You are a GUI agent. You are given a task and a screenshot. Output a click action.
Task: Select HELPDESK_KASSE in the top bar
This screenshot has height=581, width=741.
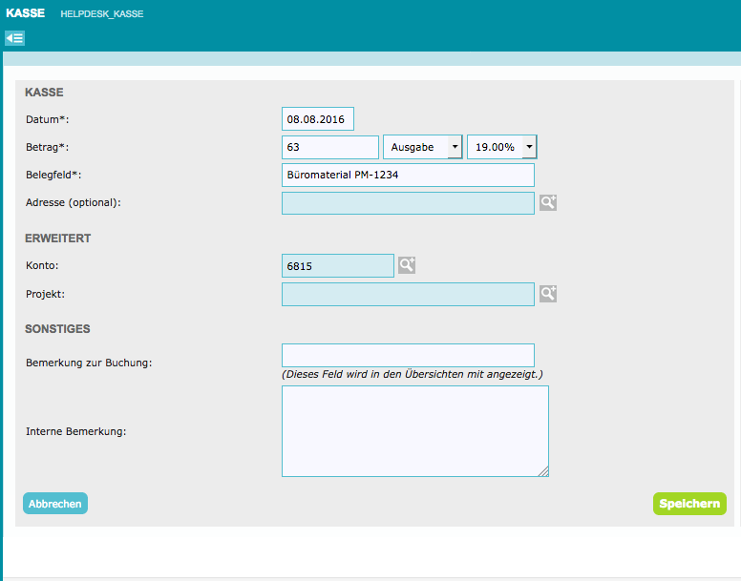coord(101,14)
